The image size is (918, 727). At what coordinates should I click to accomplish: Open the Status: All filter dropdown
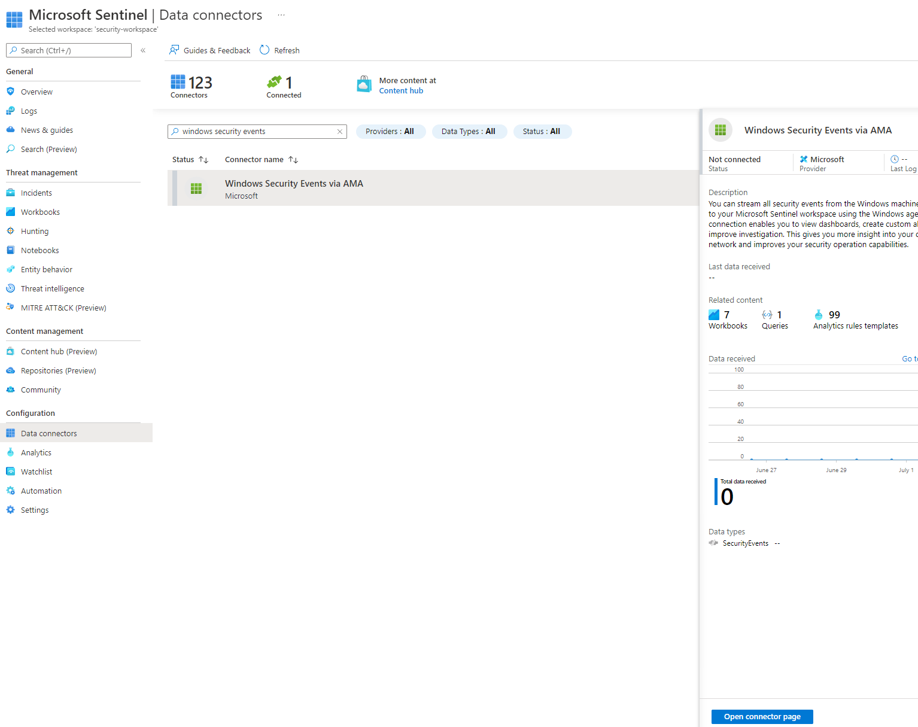[x=542, y=131]
